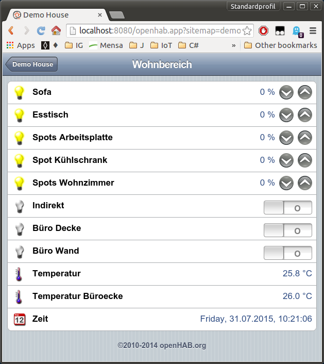Dim the Sofa light down

pos(286,92)
